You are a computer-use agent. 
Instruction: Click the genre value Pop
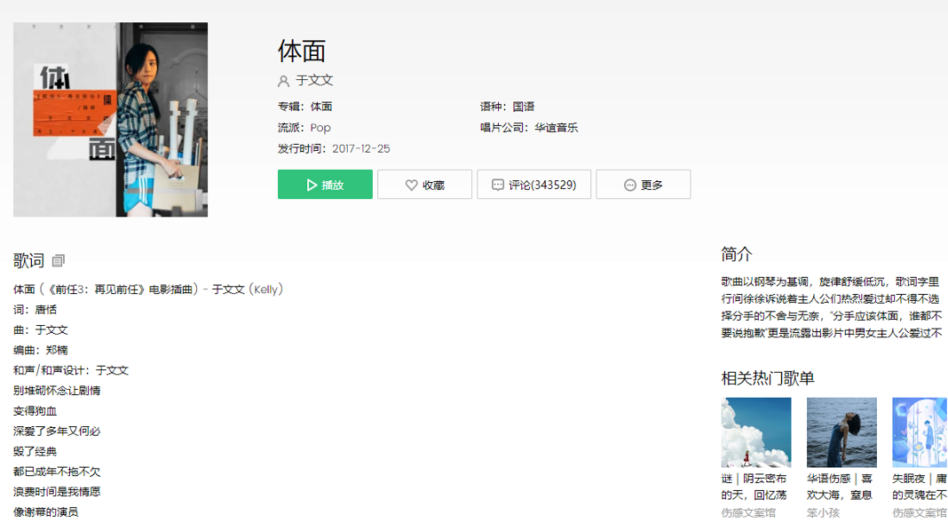(320, 128)
